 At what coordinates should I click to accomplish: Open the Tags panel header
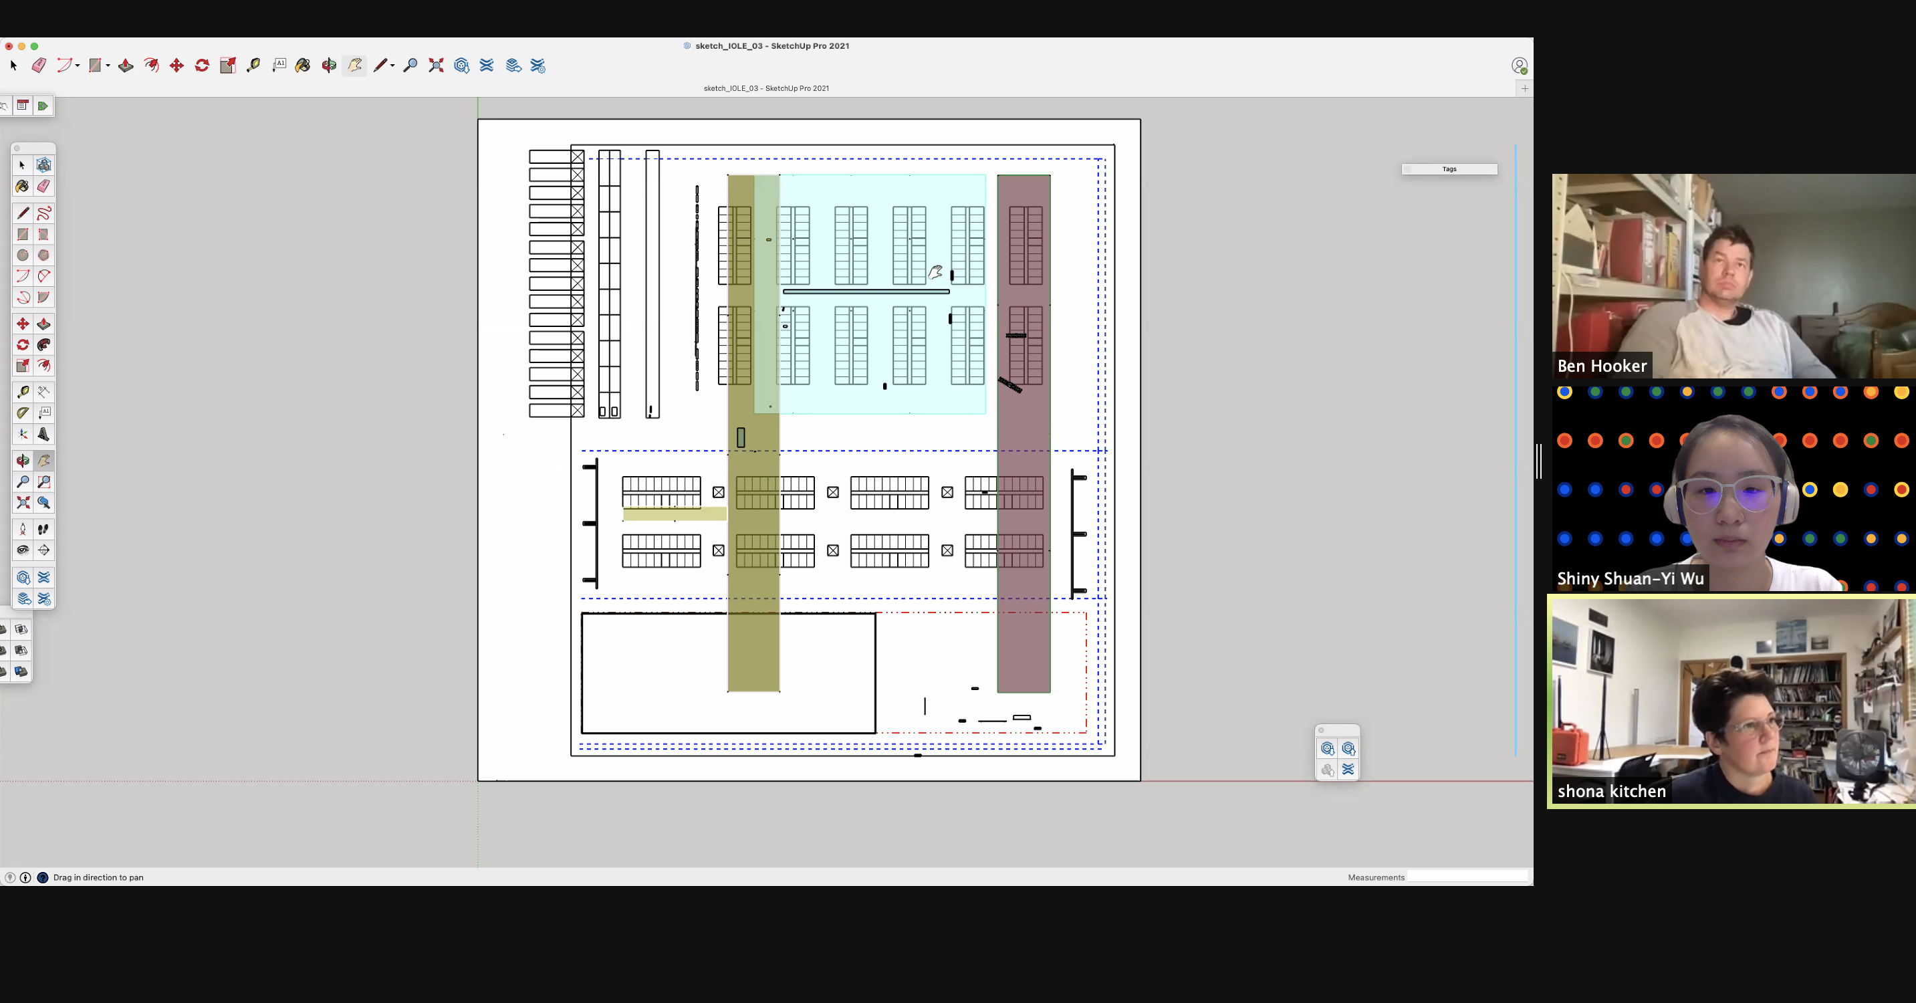(x=1449, y=169)
